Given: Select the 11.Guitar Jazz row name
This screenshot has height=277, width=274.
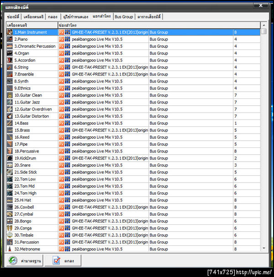Looking at the screenshot, I should [27, 102].
